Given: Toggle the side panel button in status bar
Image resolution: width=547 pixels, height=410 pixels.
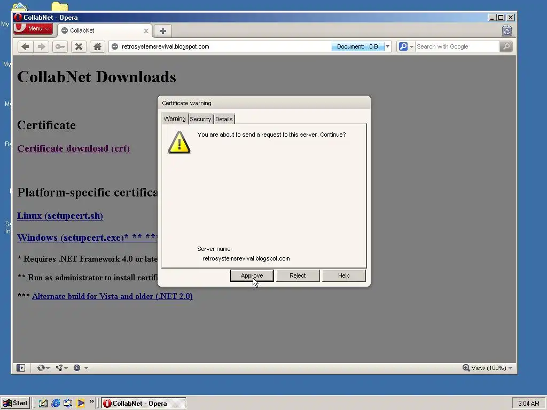Looking at the screenshot, I should pos(21,368).
